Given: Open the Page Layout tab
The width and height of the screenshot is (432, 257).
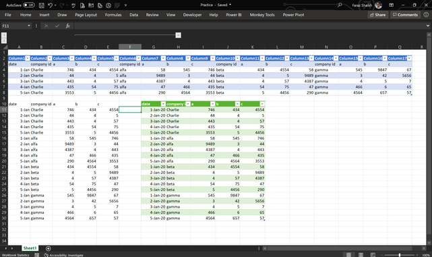Looking at the screenshot, I should click(86, 15).
